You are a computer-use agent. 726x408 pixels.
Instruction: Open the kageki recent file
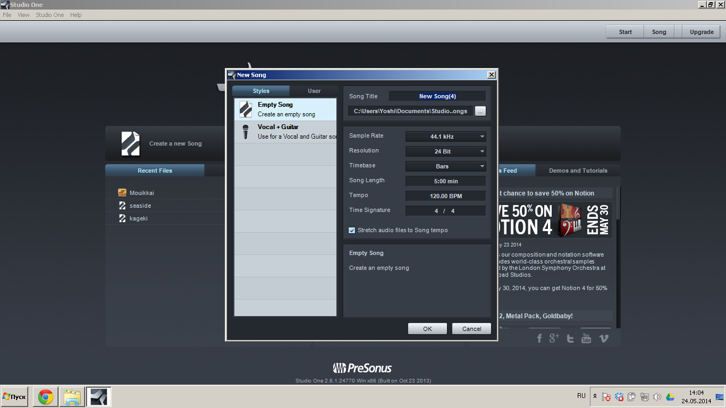[x=139, y=218]
